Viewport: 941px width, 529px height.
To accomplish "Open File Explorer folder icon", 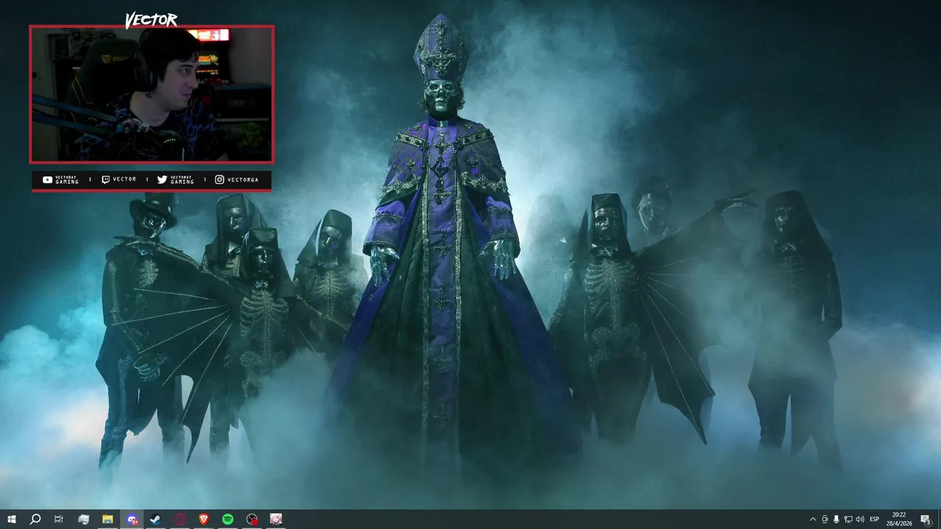I will (107, 519).
